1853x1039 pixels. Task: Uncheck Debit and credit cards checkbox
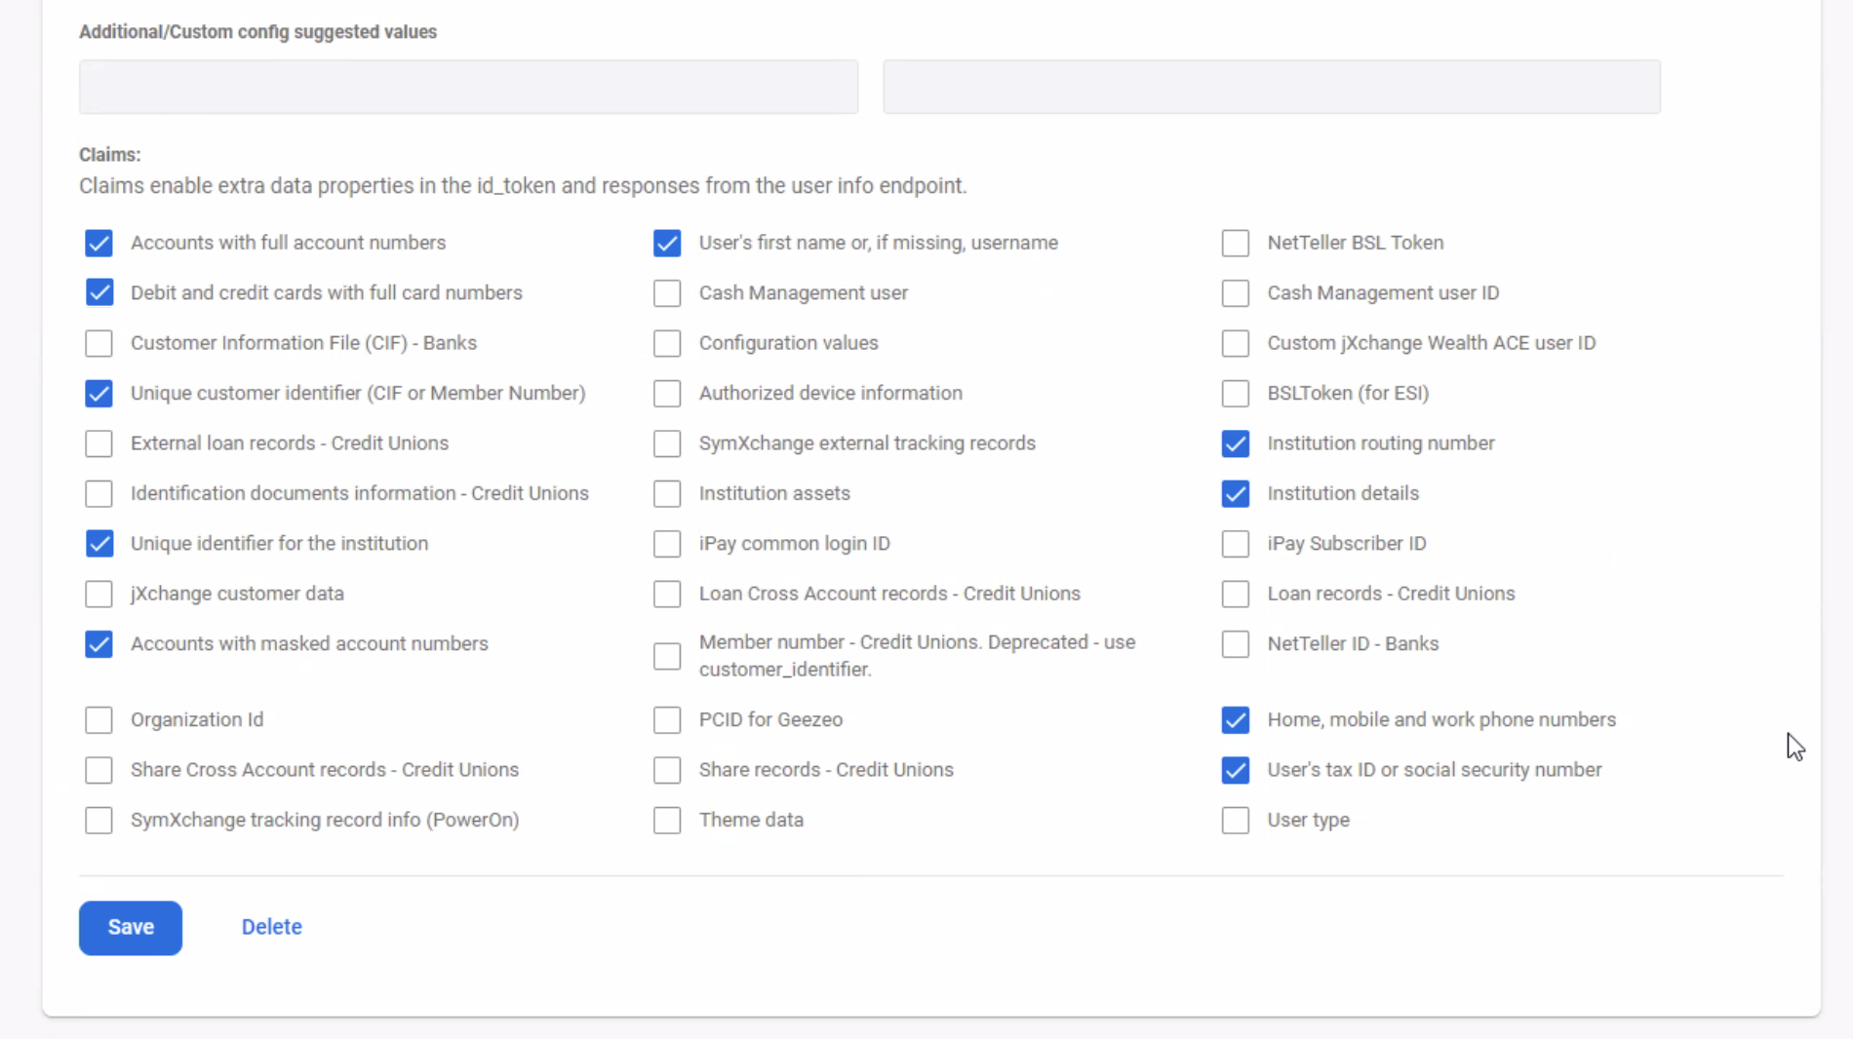[x=99, y=292]
